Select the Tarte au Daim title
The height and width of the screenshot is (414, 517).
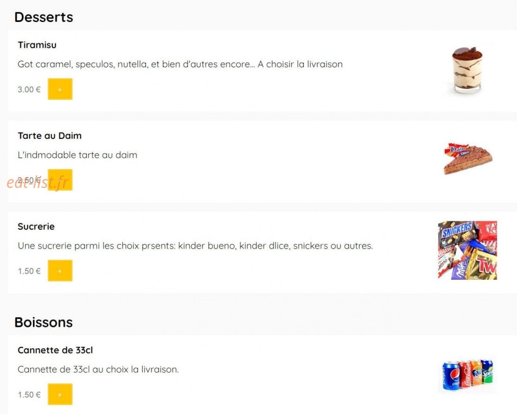pyautogui.click(x=50, y=136)
